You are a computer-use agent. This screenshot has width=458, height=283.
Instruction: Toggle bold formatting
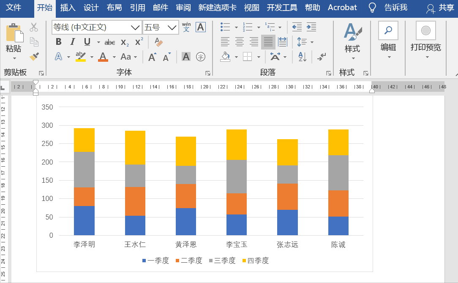(x=59, y=41)
